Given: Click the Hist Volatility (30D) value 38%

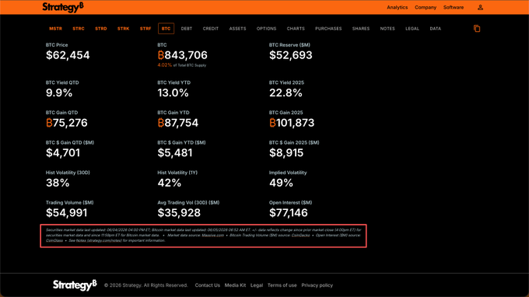Looking at the screenshot, I should tap(58, 183).
